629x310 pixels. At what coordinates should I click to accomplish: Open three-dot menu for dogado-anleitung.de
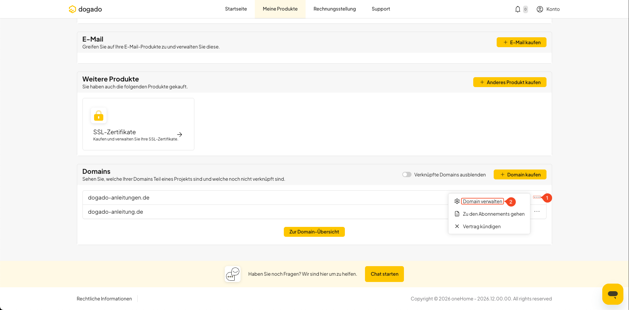point(537,211)
